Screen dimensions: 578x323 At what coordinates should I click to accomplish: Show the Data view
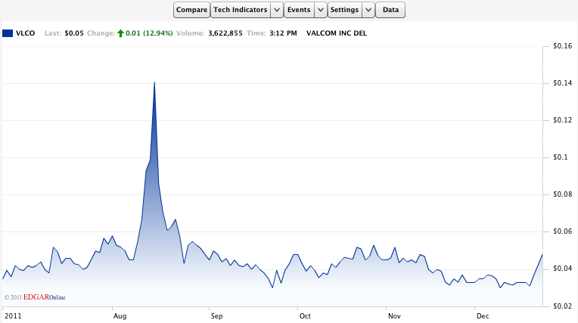390,10
